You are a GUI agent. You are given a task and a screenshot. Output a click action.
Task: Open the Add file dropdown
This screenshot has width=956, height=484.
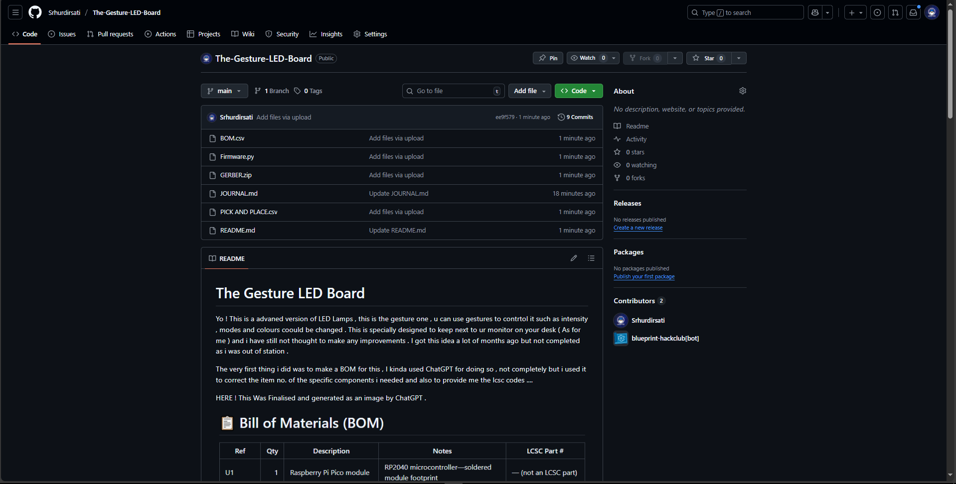click(529, 91)
